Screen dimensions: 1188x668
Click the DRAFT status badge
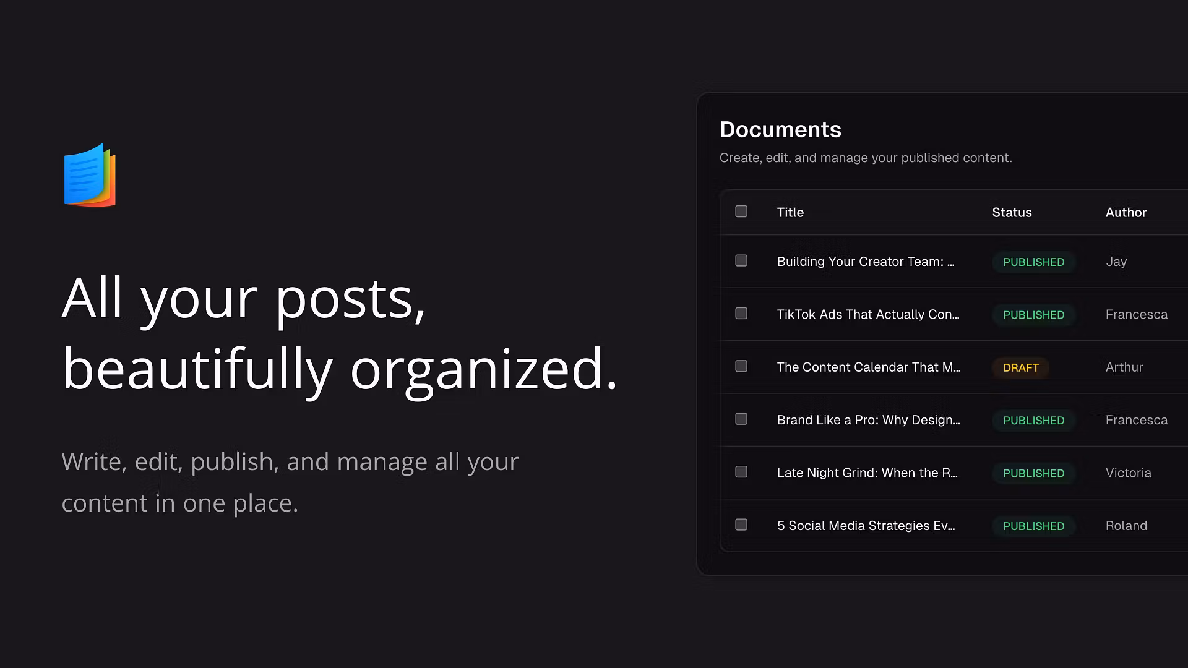tap(1020, 367)
